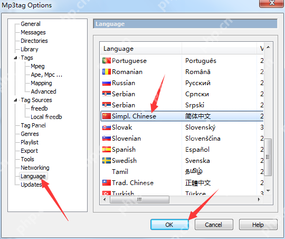Click the Slovenian flag icon
This screenshot has width=285, height=239.
coord(107,139)
